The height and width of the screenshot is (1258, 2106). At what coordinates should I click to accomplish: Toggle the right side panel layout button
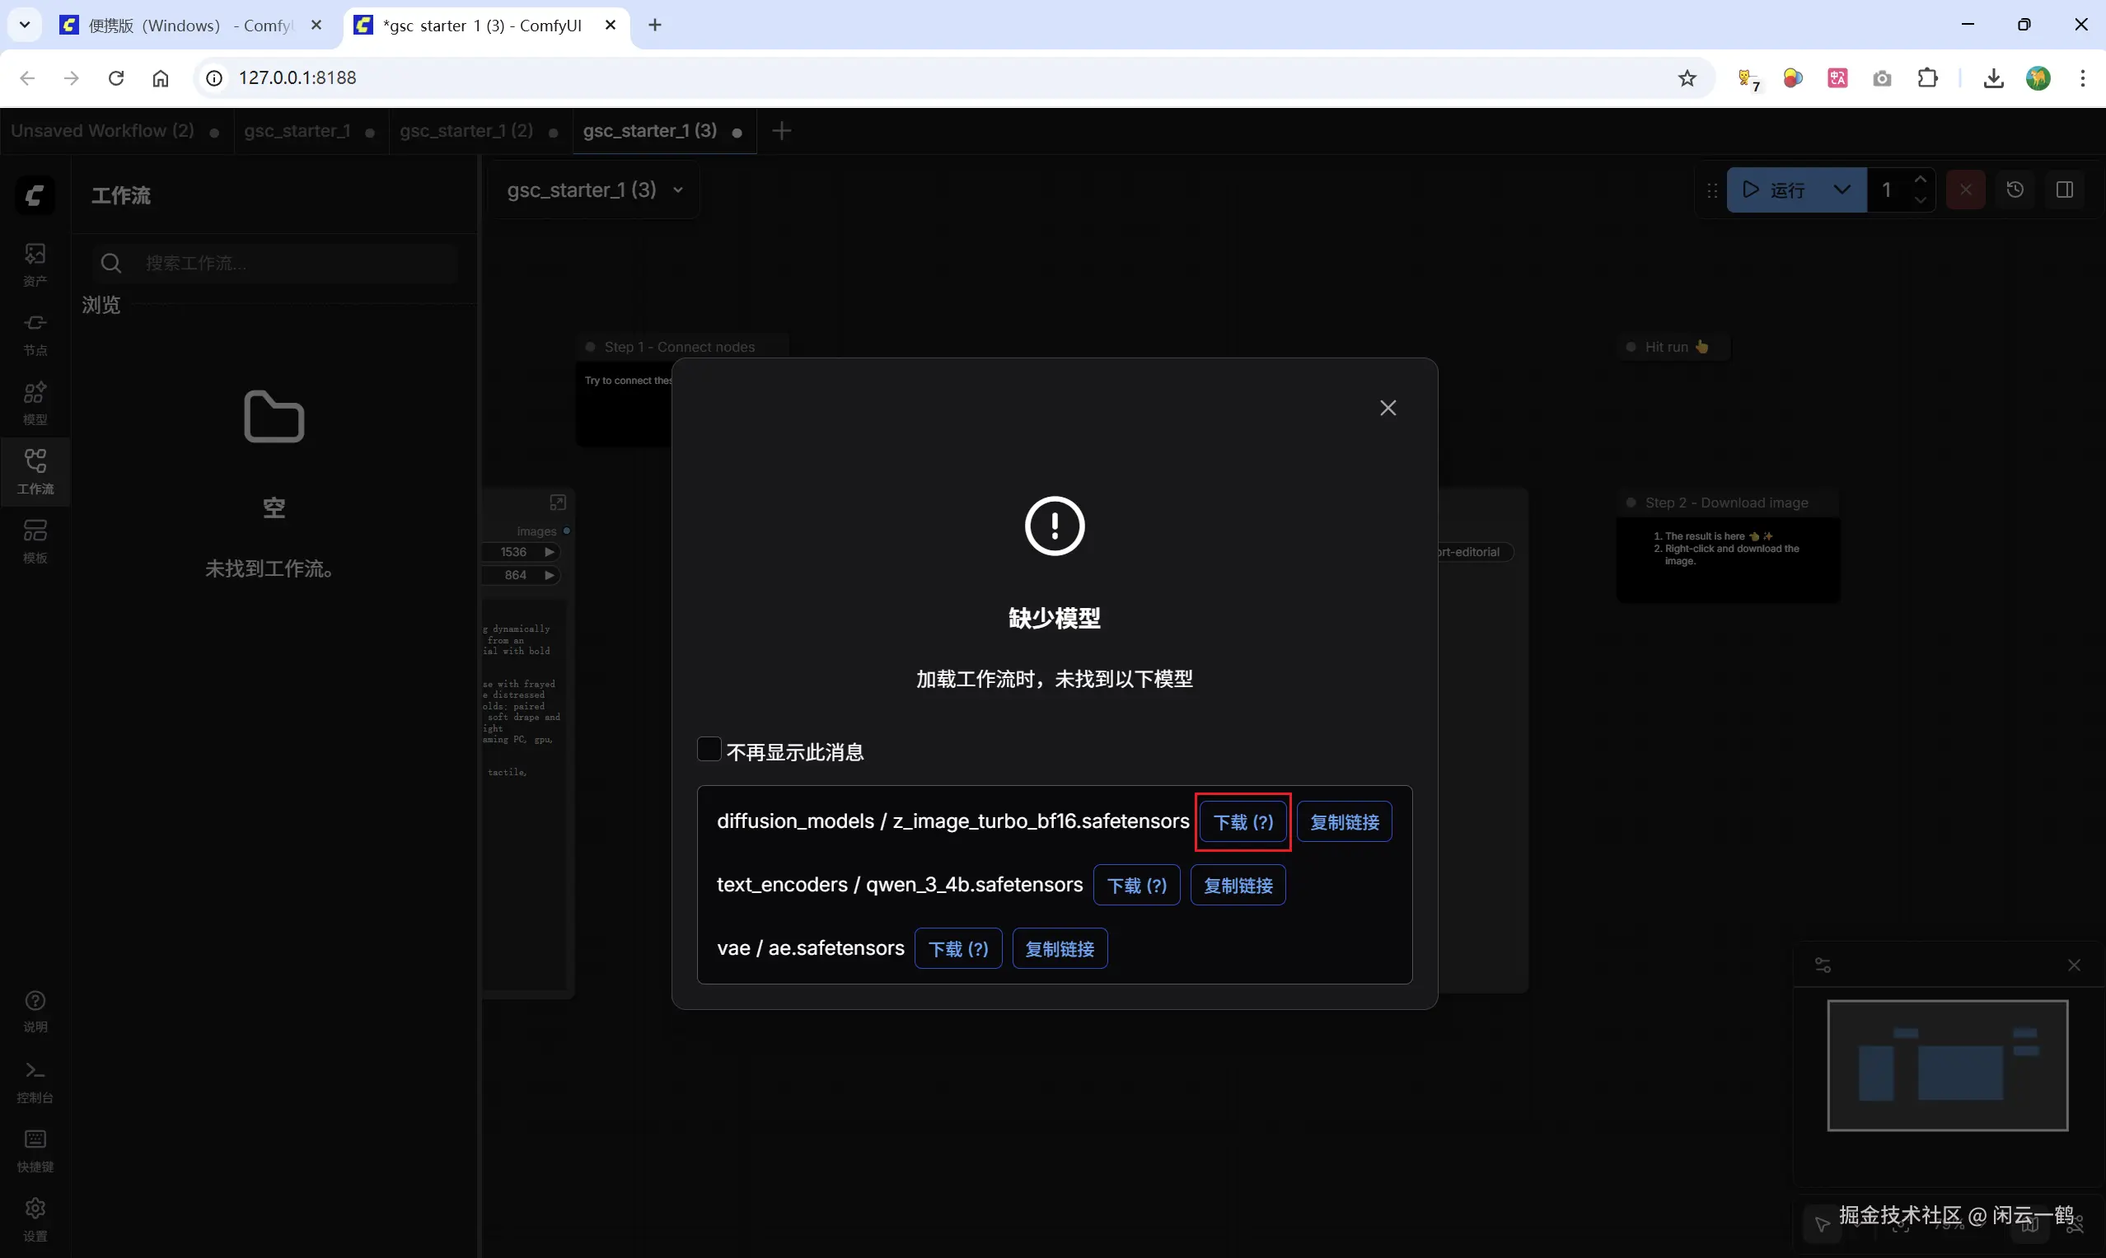[x=2065, y=189]
